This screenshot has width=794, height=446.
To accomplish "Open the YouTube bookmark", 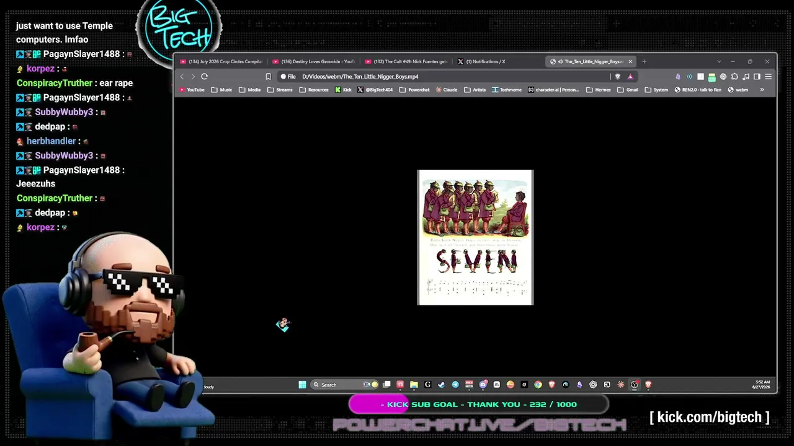I will pos(192,90).
